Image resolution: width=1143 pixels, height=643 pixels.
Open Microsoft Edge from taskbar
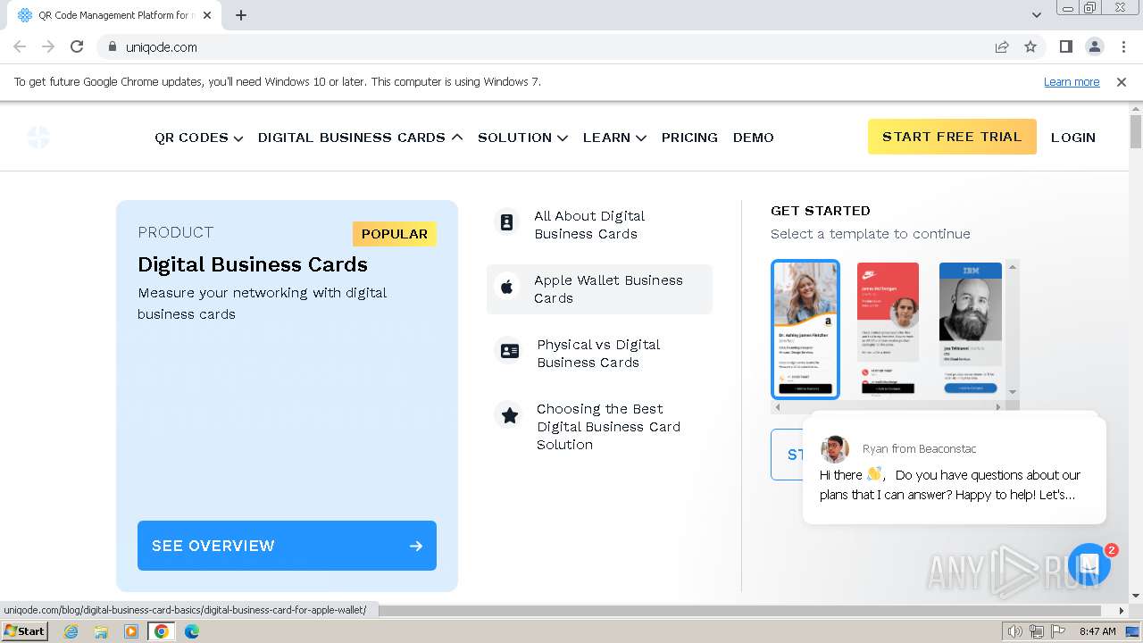(191, 631)
